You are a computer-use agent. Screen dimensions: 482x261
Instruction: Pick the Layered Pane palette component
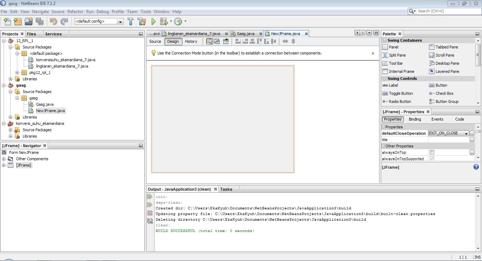click(x=444, y=71)
